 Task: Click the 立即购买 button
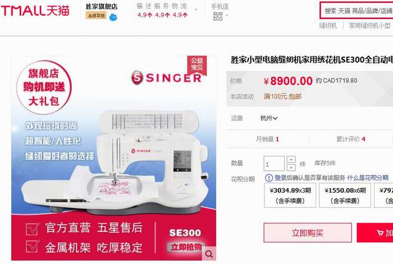[x=308, y=233]
